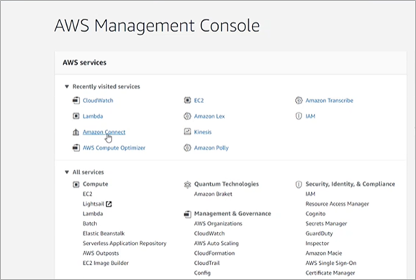Select Amazon Braket under Quantum Technologies

pyautogui.click(x=213, y=194)
